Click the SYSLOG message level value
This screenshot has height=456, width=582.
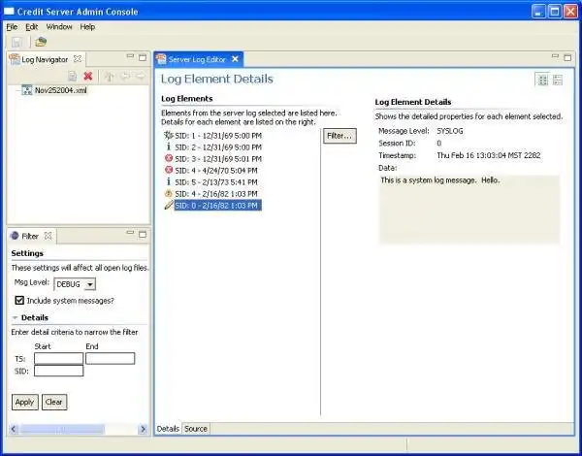tap(450, 131)
